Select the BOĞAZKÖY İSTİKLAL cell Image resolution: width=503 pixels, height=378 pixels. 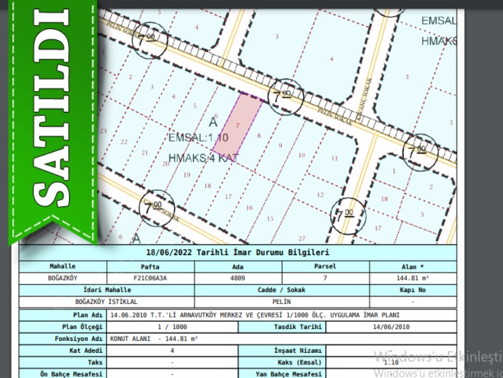[107, 302]
